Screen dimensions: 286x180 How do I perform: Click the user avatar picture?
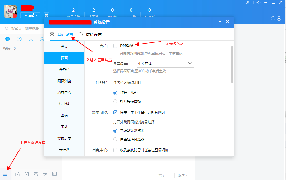[10, 11]
